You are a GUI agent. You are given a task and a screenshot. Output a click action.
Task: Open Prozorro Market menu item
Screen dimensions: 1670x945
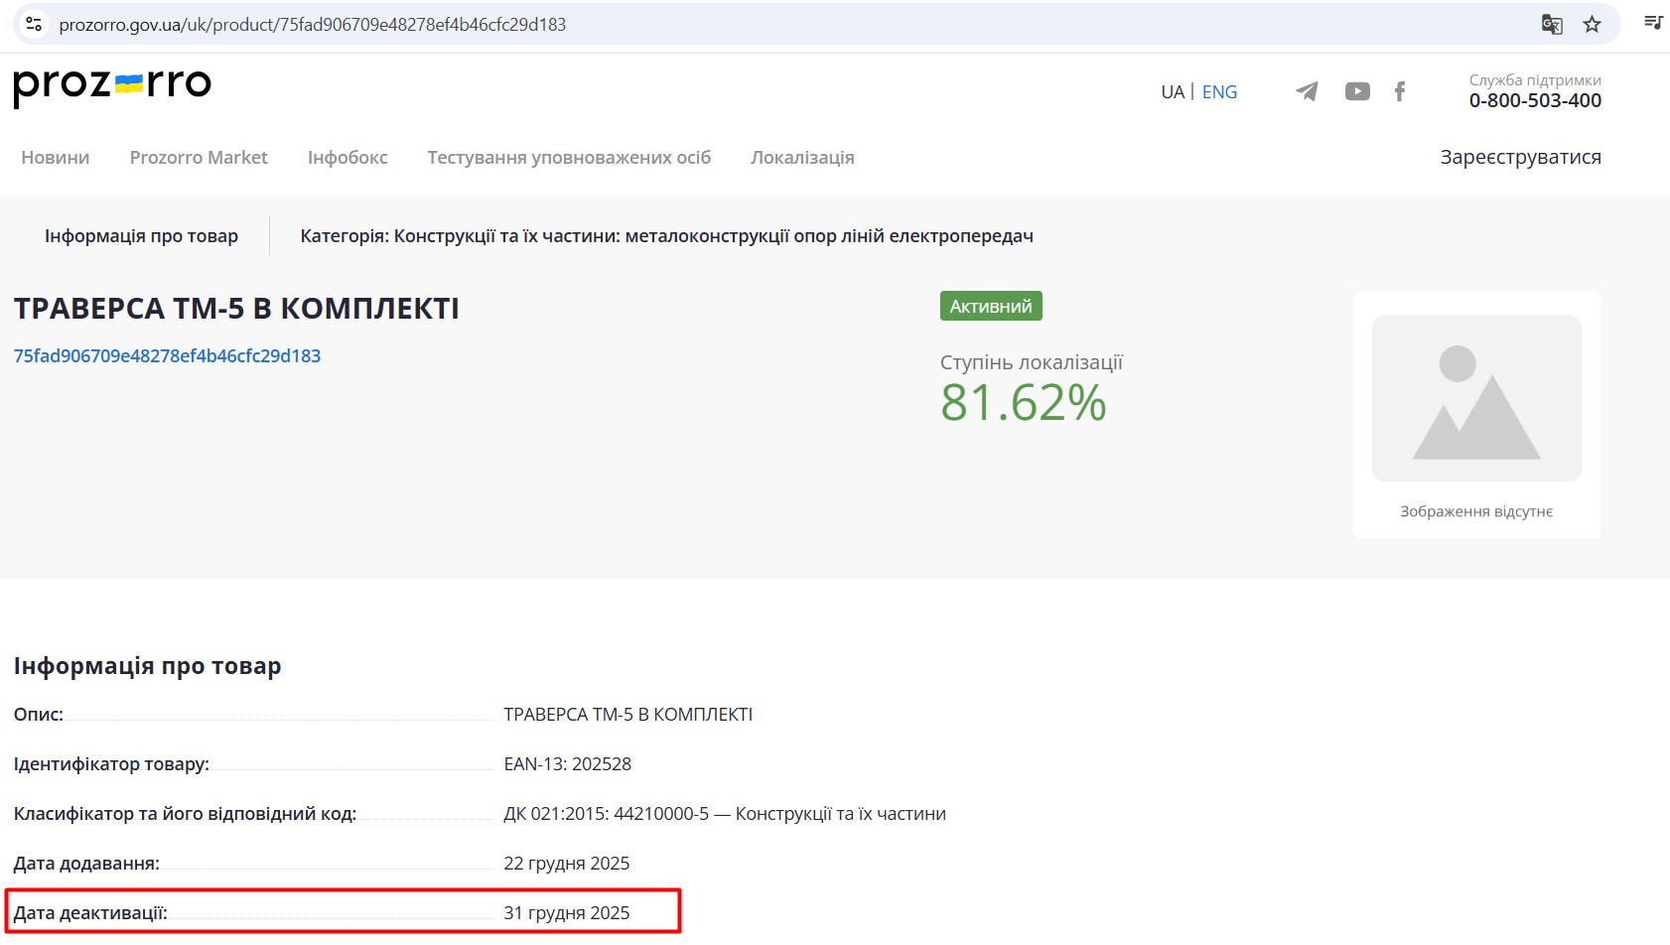(199, 158)
